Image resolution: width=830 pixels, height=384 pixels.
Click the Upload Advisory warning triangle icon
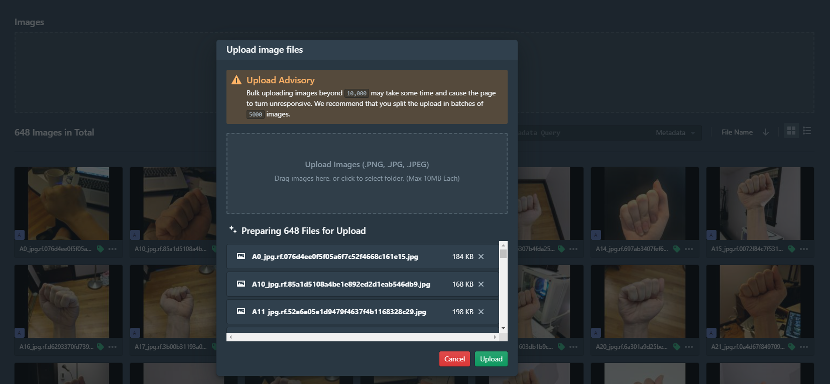pyautogui.click(x=236, y=80)
